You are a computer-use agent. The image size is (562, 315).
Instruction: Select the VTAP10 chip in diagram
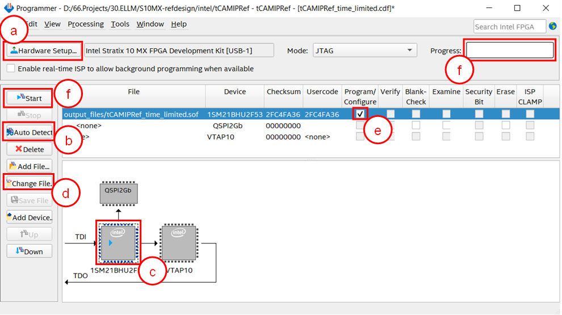click(x=178, y=242)
